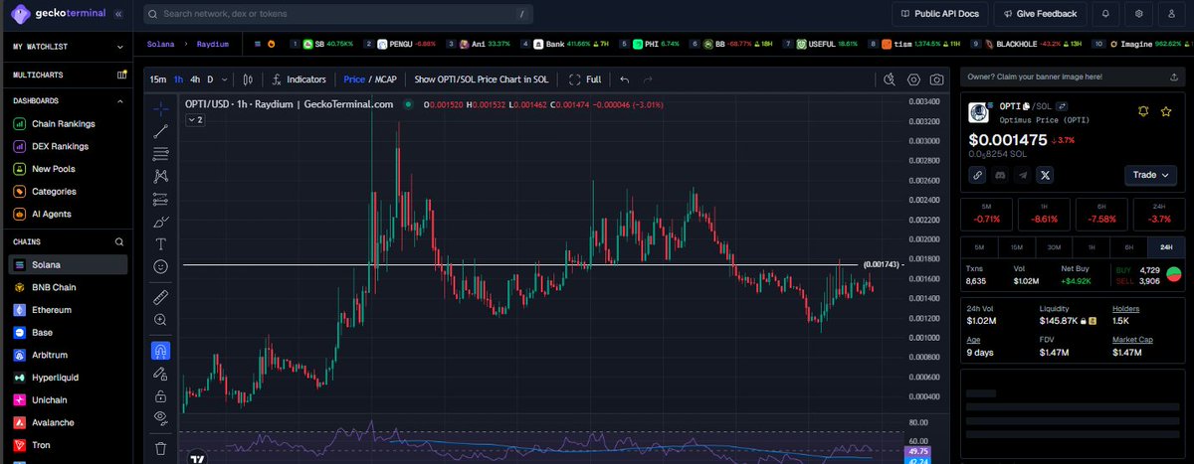Collapse the Dashboards section
This screenshot has height=464, width=1194.
(120, 101)
